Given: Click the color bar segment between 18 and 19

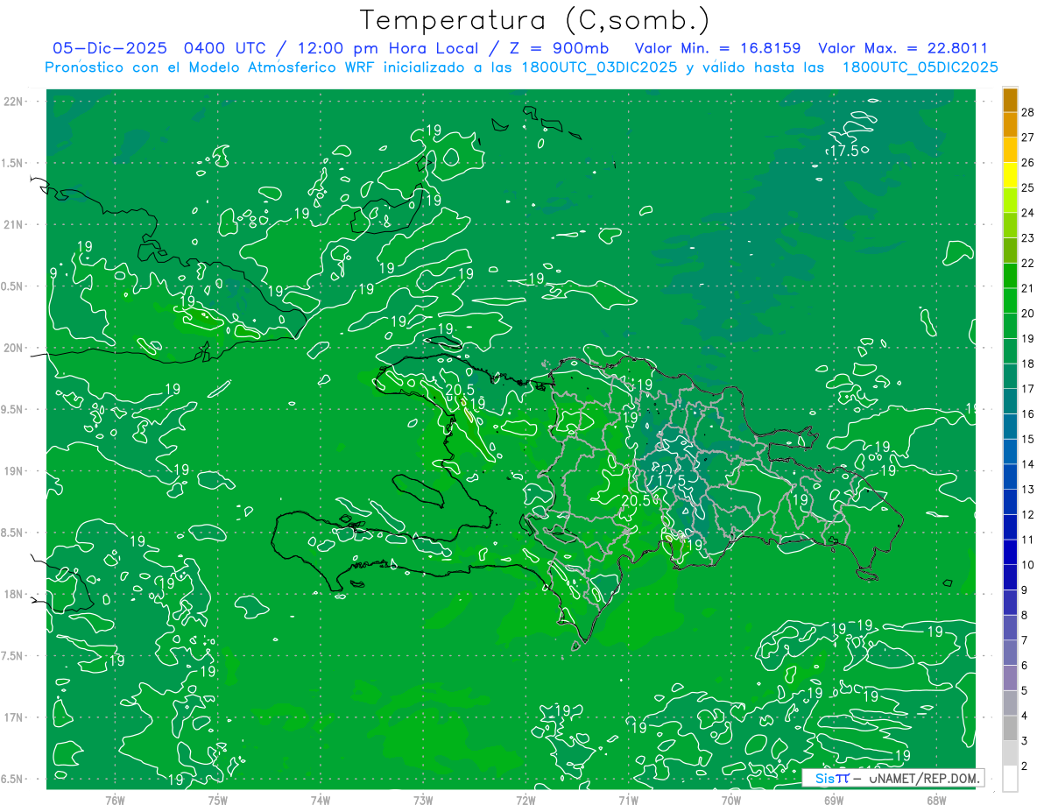Looking at the screenshot, I should [x=1010, y=351].
